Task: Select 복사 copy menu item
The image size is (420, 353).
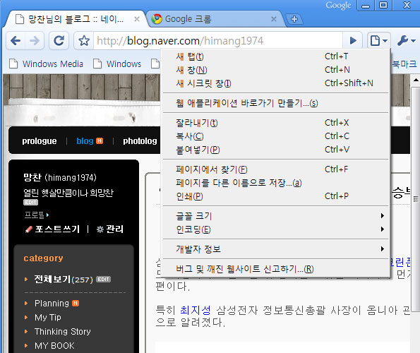Action: [x=275, y=136]
